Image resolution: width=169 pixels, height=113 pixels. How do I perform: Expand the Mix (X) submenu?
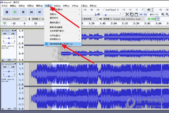pyautogui.click(x=63, y=14)
